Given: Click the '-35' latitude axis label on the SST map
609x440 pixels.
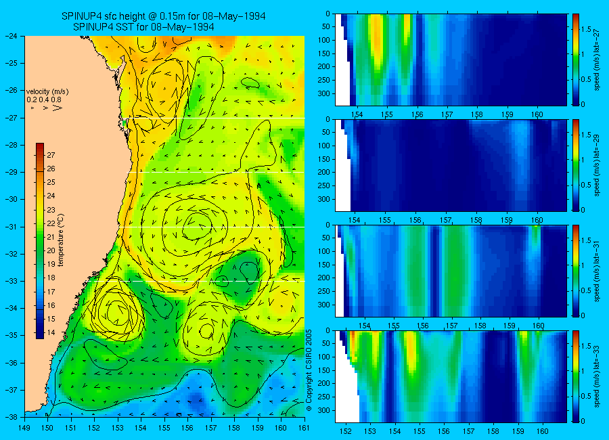Looking at the screenshot, I should pos(12,335).
